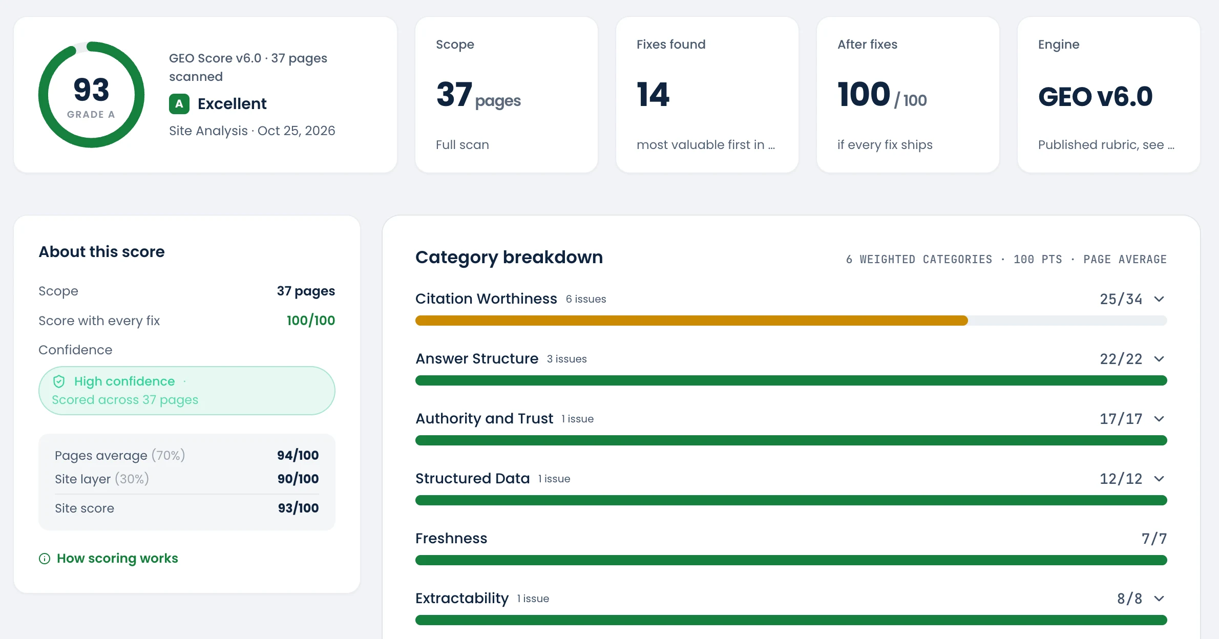Click the High confidence badge
Viewport: 1219px width, 639px height.
(x=187, y=391)
